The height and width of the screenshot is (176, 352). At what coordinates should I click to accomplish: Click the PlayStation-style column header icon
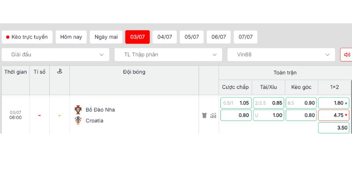[x=59, y=71]
